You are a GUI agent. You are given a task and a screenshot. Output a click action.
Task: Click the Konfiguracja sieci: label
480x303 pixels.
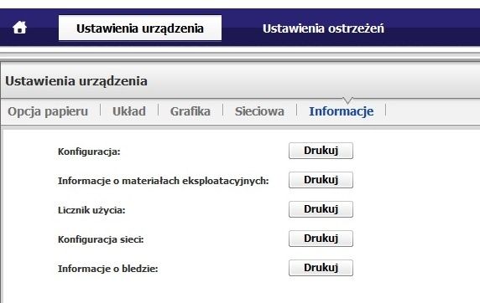coord(101,239)
